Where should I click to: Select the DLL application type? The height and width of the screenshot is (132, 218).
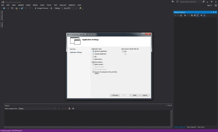point(93,56)
